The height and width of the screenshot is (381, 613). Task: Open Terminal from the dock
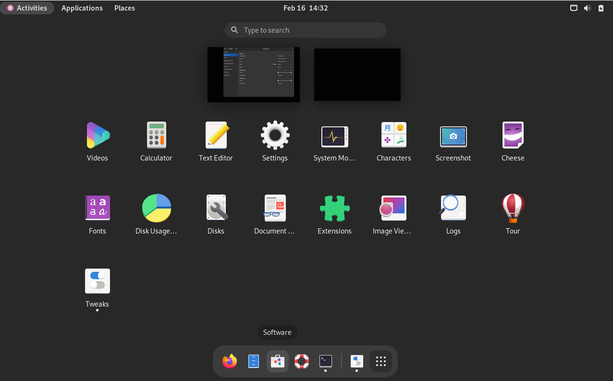325,361
